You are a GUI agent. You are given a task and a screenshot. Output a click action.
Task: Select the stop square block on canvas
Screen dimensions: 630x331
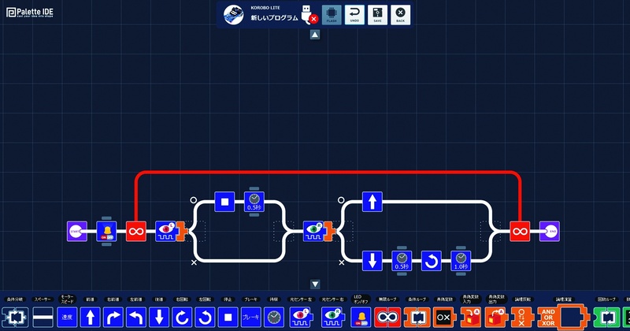point(224,202)
